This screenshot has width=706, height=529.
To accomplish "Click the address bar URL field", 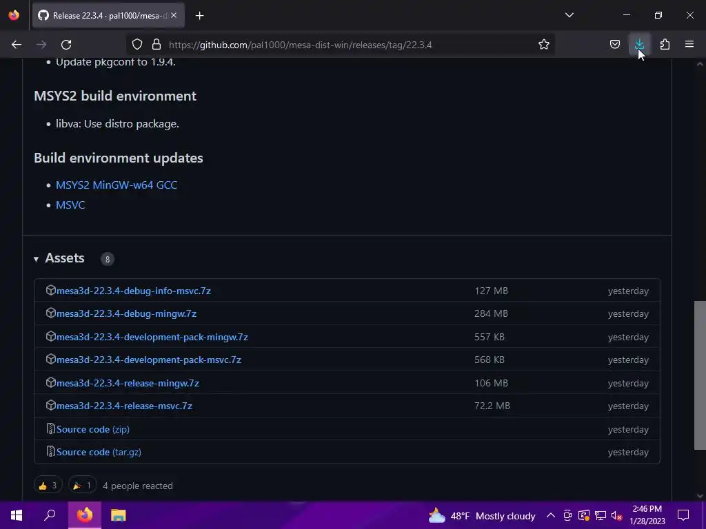I will [342, 45].
